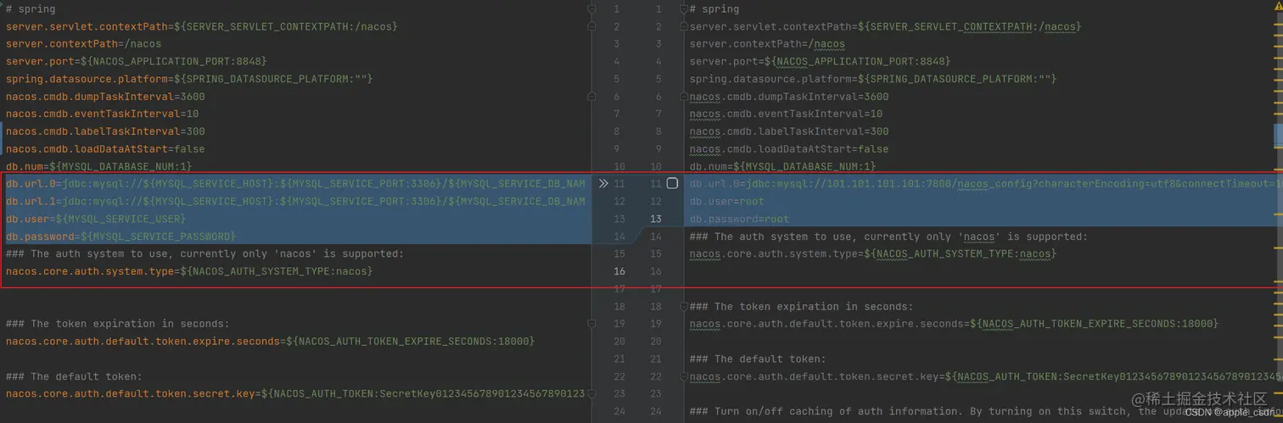The height and width of the screenshot is (423, 1283).
Task: Click line number 13 in right gutter
Action: (656, 219)
